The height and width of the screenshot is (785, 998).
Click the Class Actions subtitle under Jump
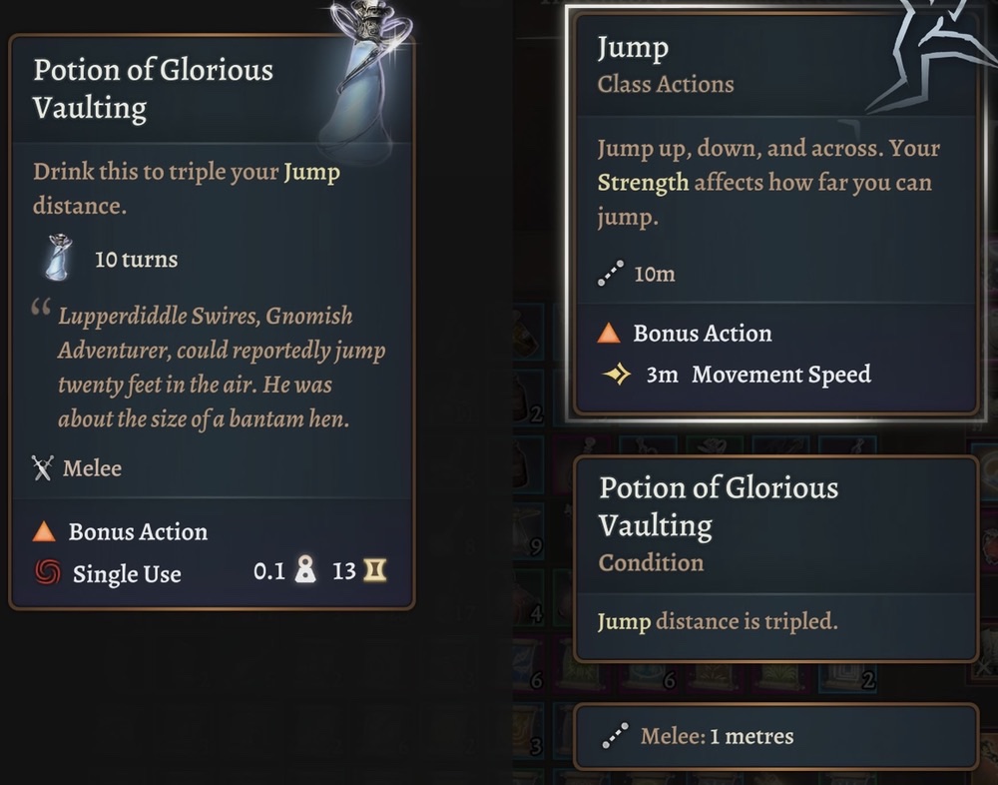coord(666,85)
